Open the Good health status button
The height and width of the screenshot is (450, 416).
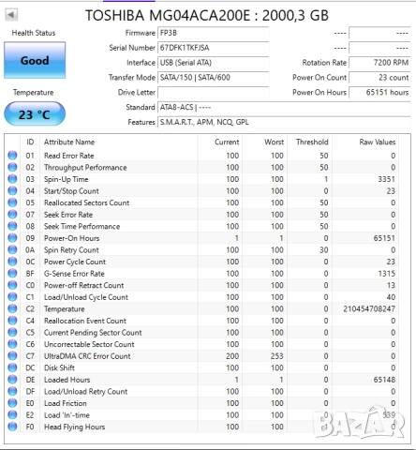click(35, 60)
